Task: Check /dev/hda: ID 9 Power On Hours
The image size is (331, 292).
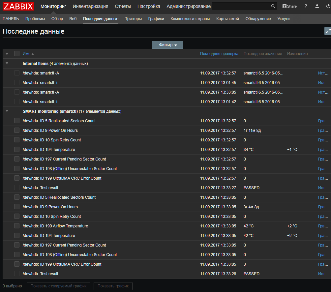Action: click(17, 131)
